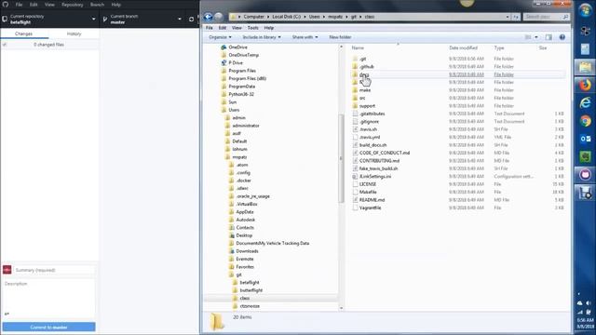Select the Vagrantfile entry
The width and height of the screenshot is (596, 335).
pyautogui.click(x=370, y=208)
